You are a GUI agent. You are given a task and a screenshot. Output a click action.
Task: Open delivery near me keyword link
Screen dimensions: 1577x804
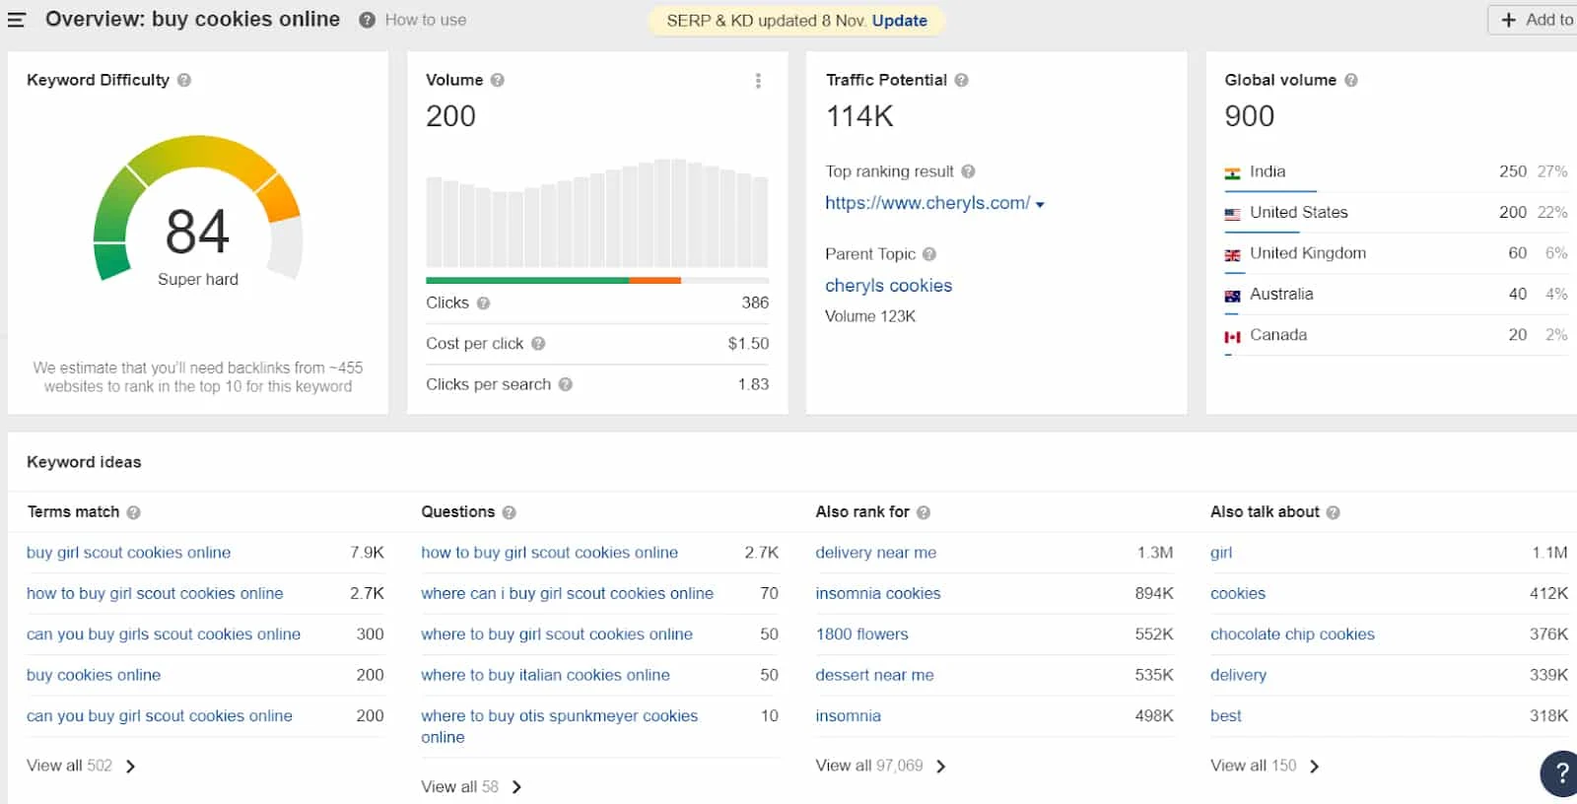tap(876, 553)
